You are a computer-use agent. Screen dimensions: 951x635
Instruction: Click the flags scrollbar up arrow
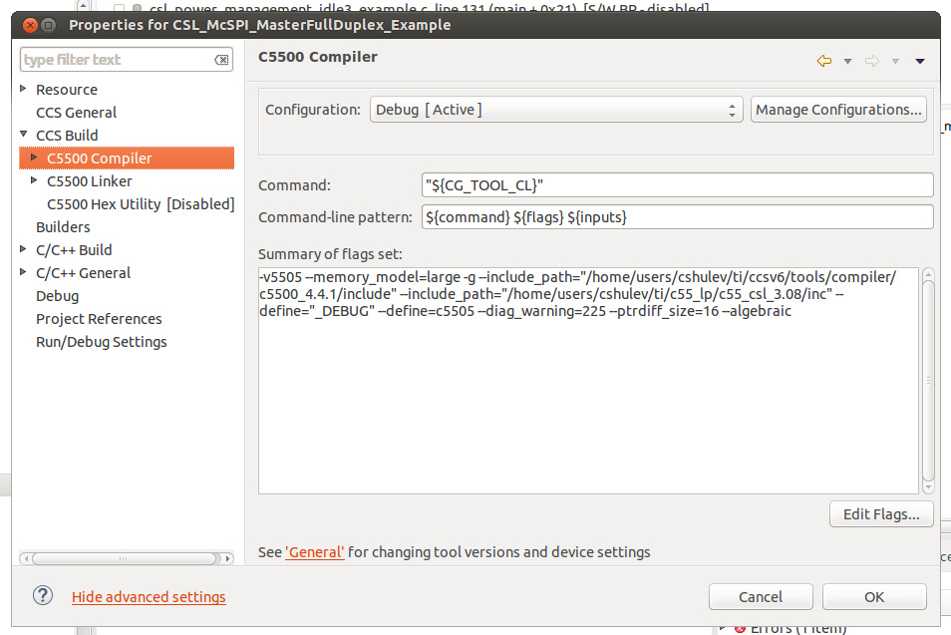928,274
